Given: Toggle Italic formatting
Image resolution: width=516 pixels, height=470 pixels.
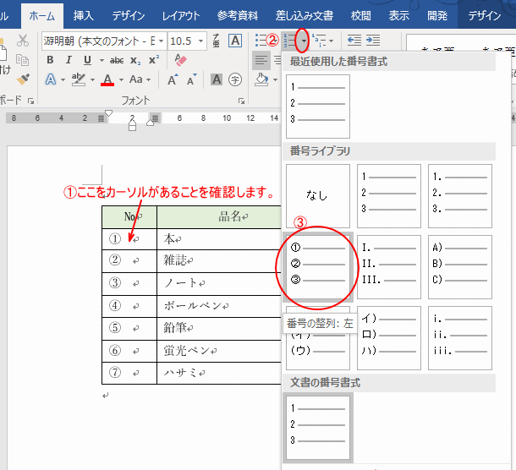Looking at the screenshot, I should [x=69, y=60].
